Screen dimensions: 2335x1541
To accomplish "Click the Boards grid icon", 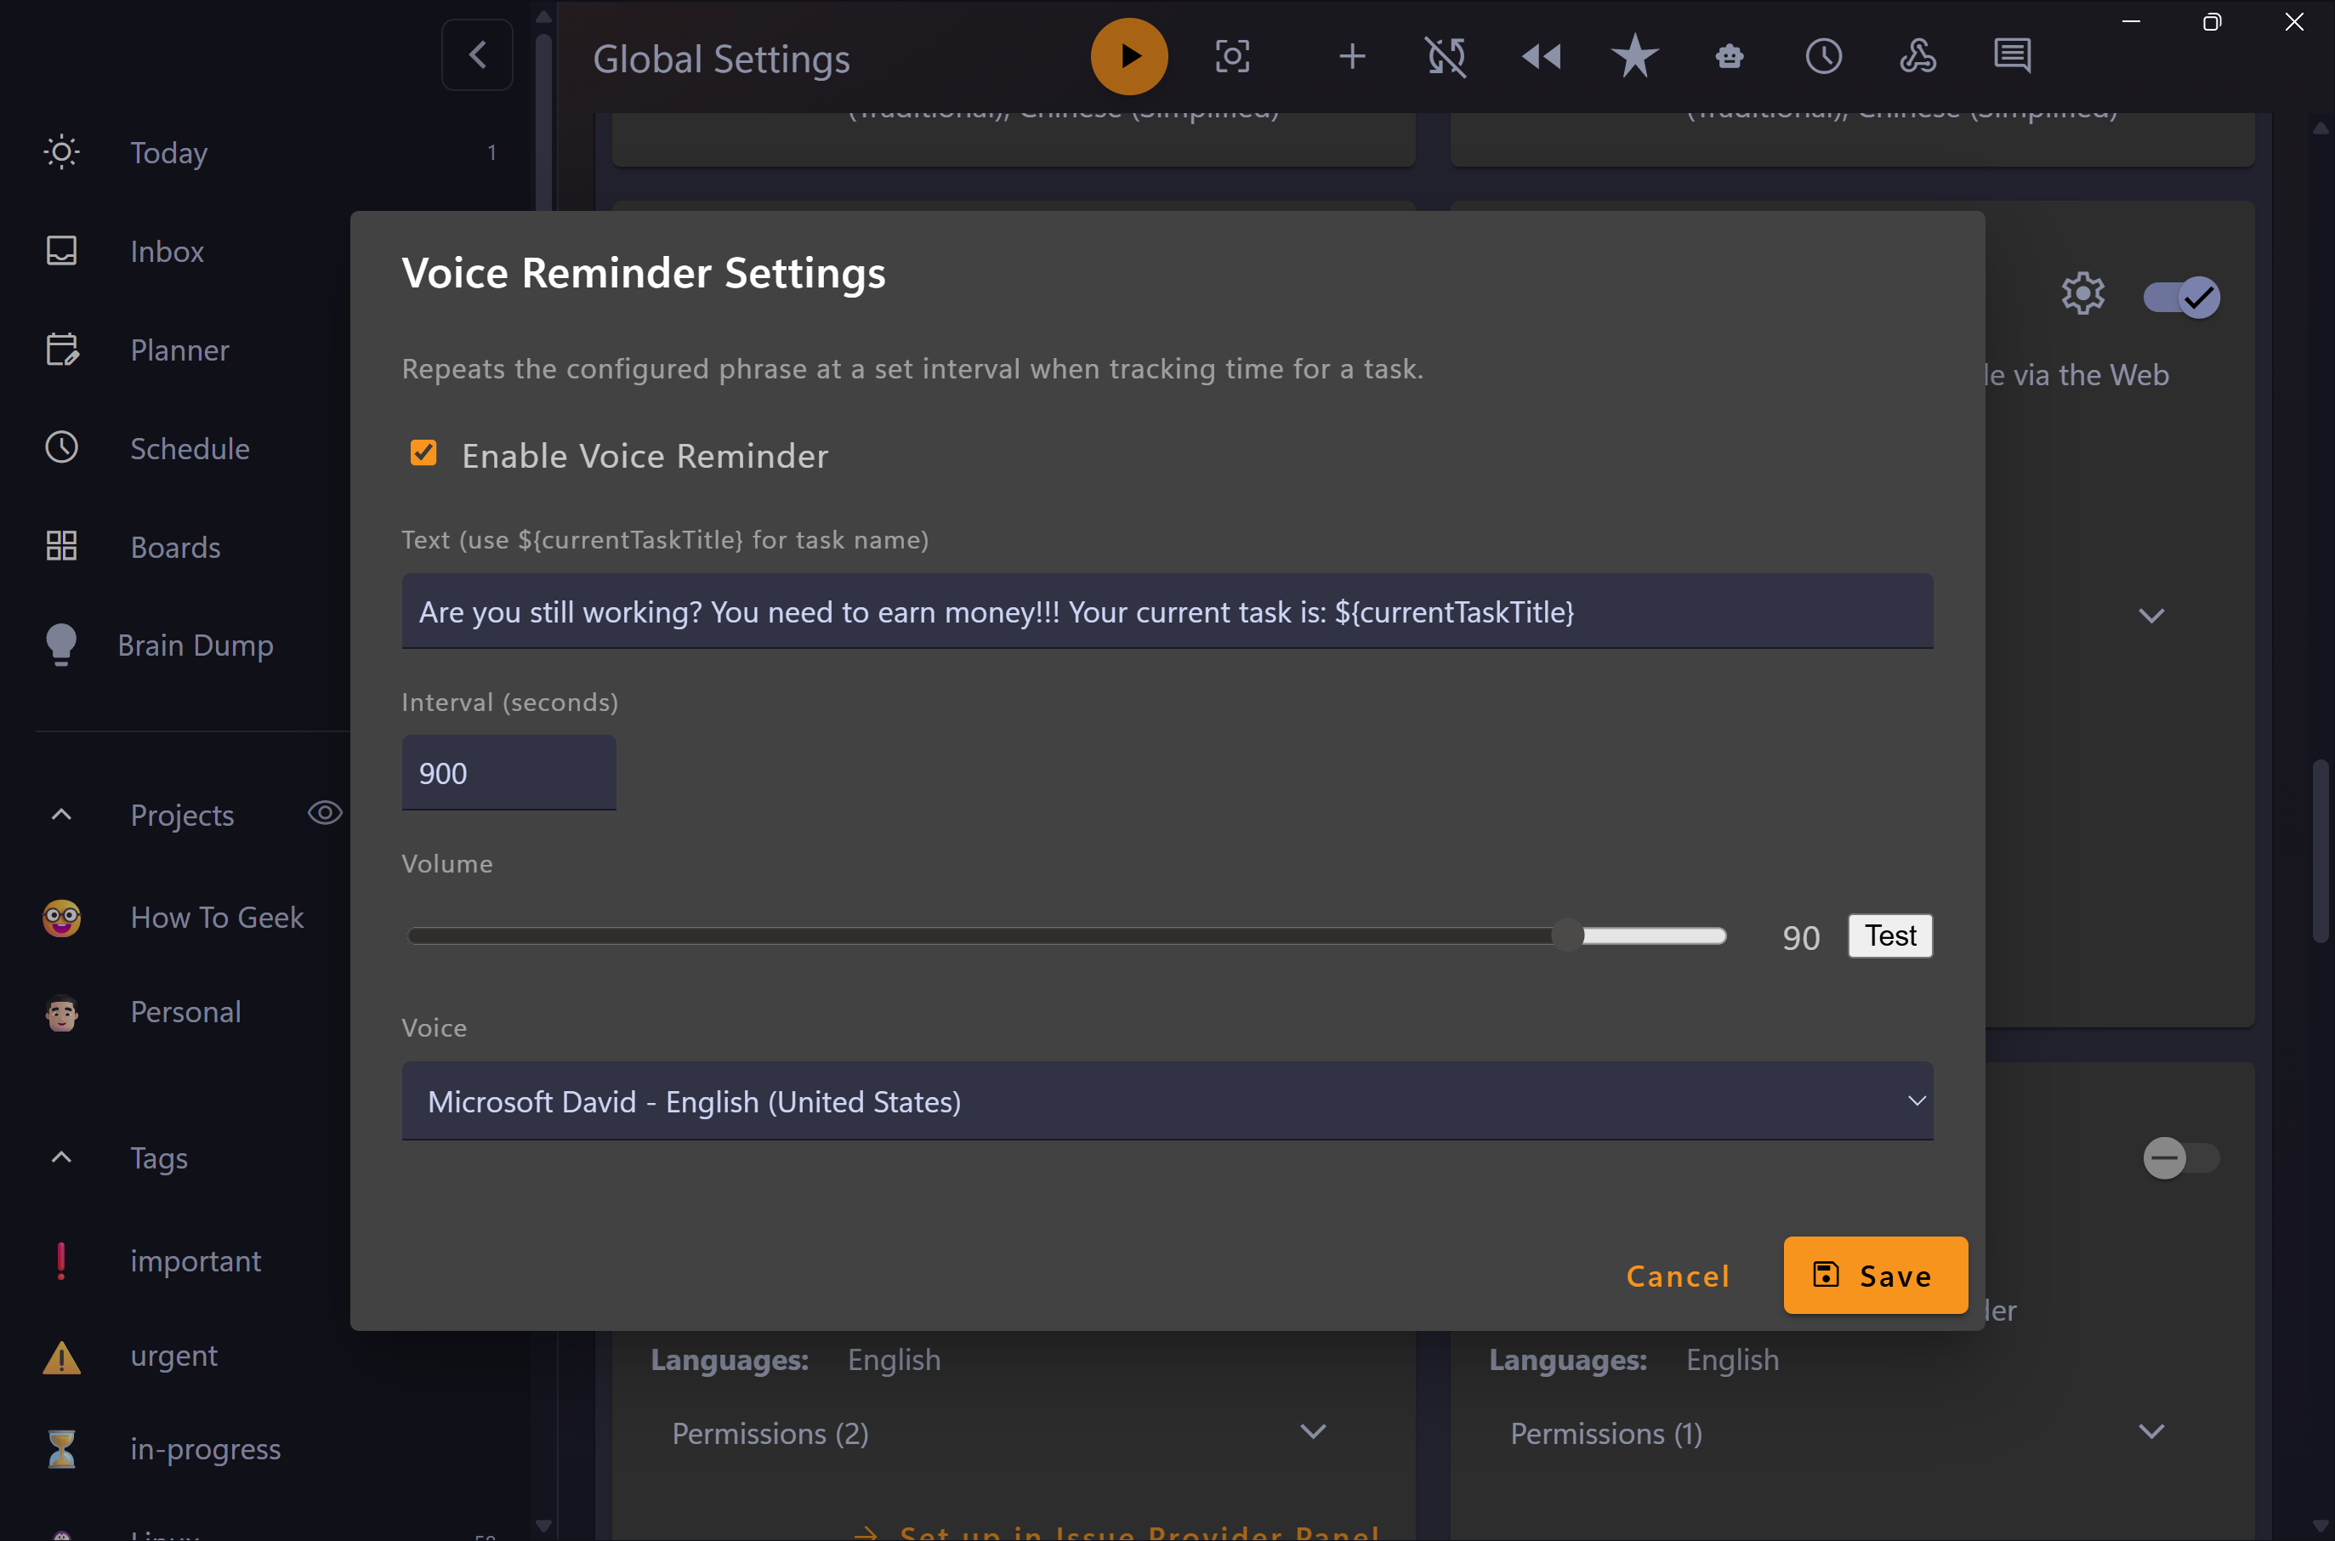I will pos(61,545).
